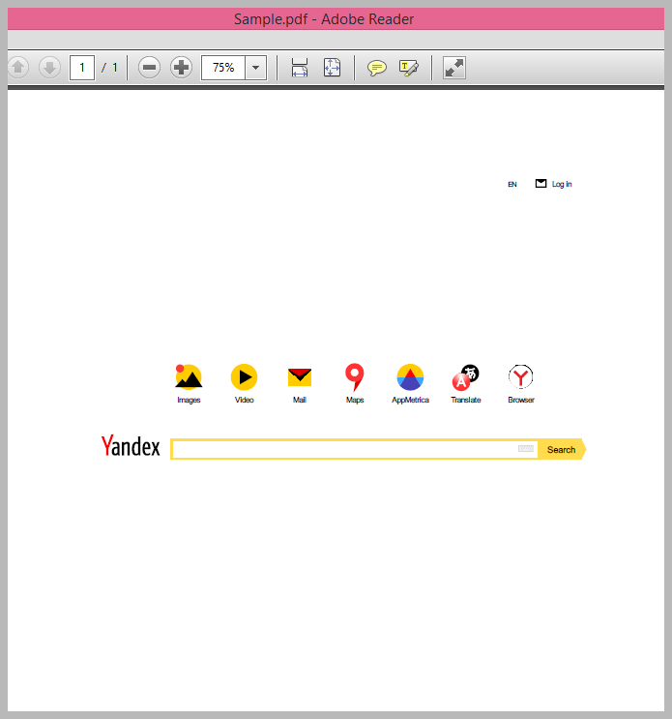This screenshot has height=719, width=672.
Task: Click the Sample.pdf - Adobe Reader title bar
Action: pyautogui.click(x=336, y=18)
